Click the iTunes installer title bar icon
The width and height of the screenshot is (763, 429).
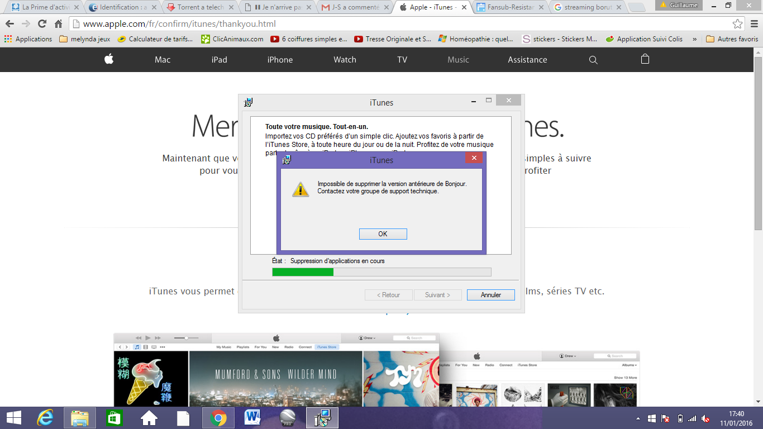(x=248, y=102)
